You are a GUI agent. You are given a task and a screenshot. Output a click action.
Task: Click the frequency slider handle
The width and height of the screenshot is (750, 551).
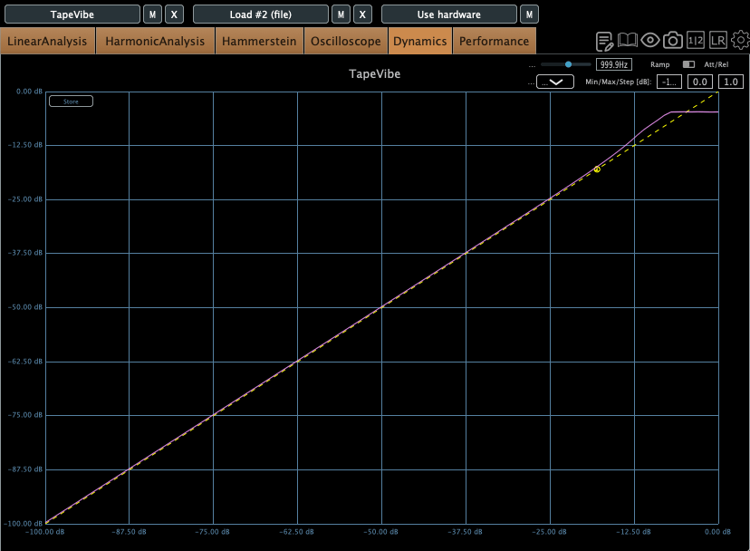(568, 64)
